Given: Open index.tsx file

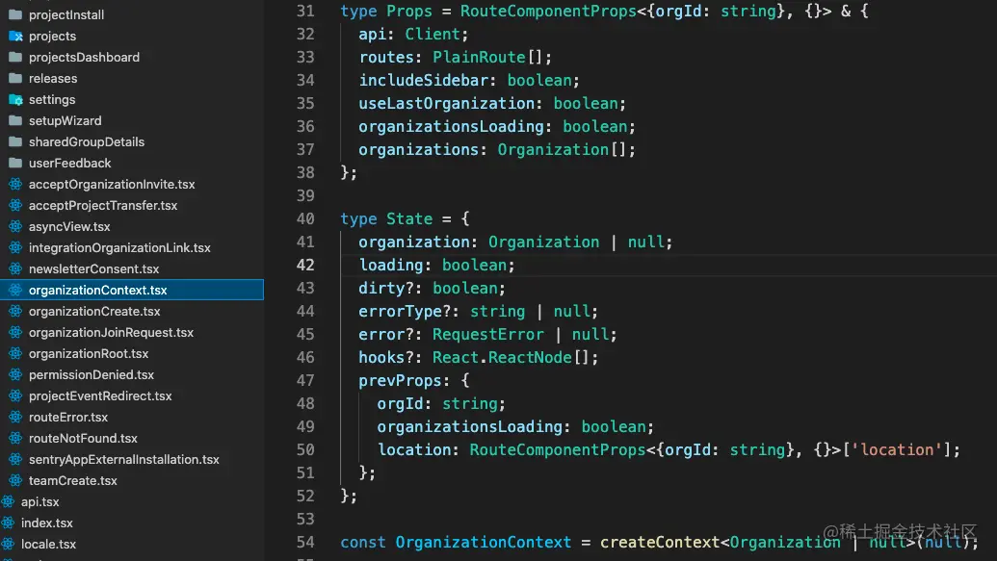Looking at the screenshot, I should coord(47,523).
